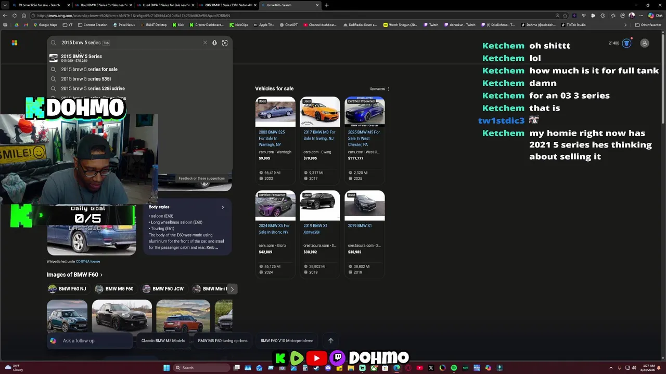Open the Bing account profile icon

[x=645, y=43]
